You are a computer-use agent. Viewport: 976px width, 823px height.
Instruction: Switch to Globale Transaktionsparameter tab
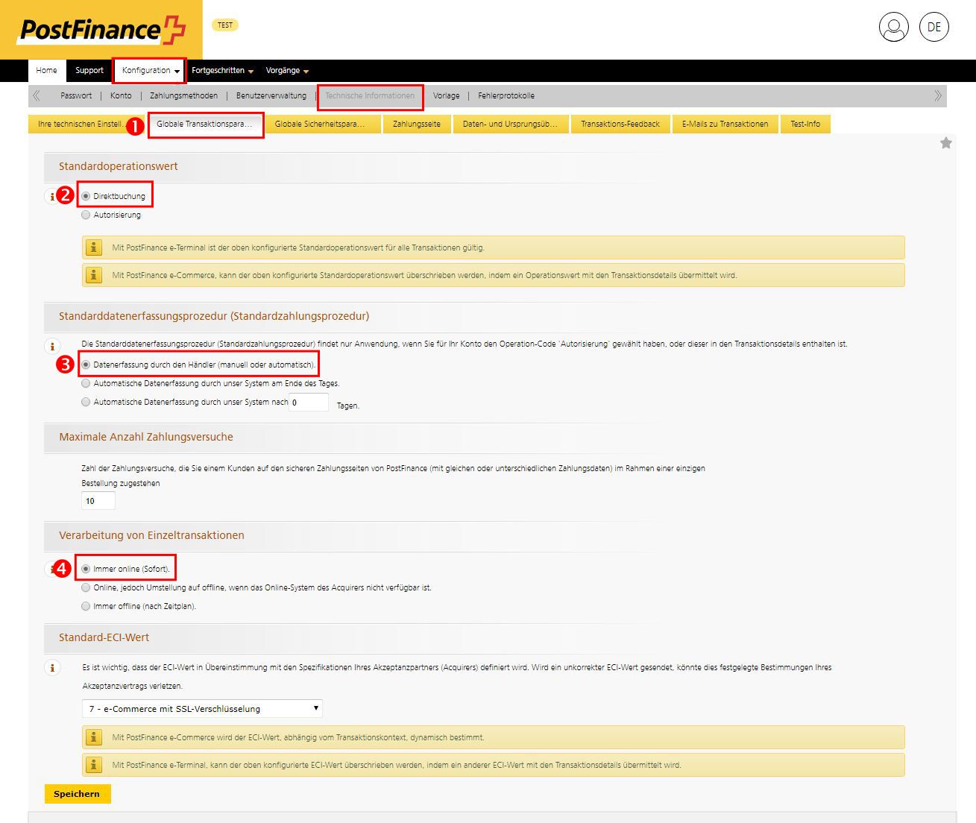coord(205,124)
